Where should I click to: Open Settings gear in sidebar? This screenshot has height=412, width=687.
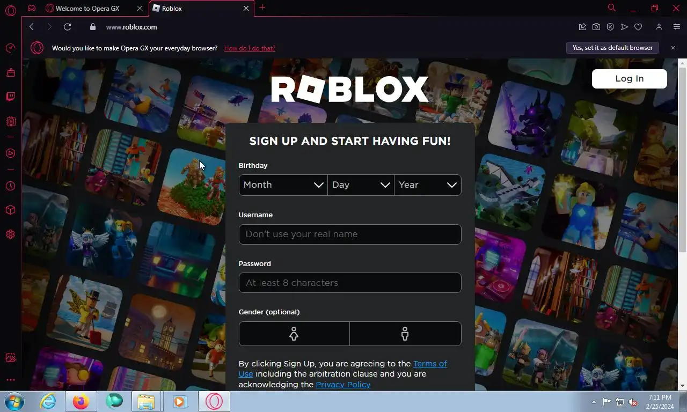[10, 234]
